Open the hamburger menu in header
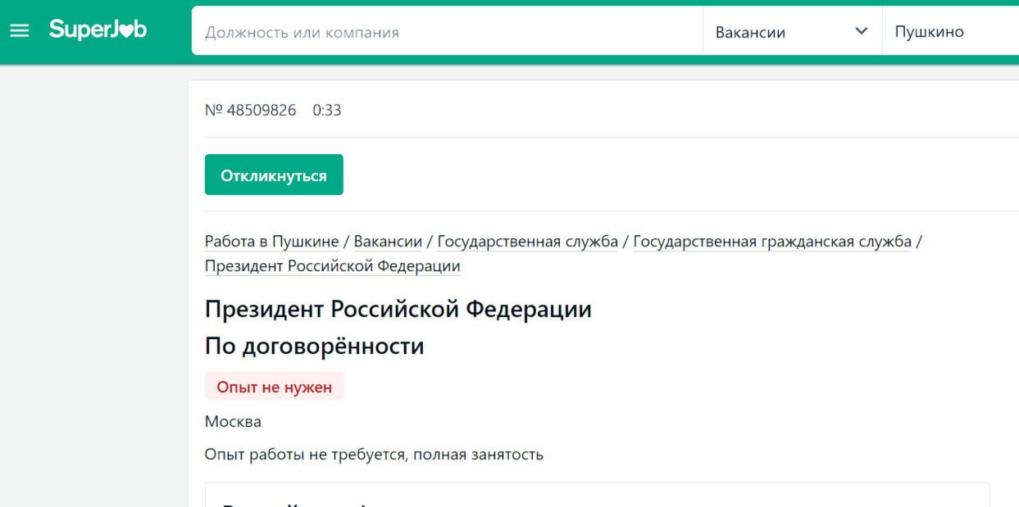 point(19,31)
